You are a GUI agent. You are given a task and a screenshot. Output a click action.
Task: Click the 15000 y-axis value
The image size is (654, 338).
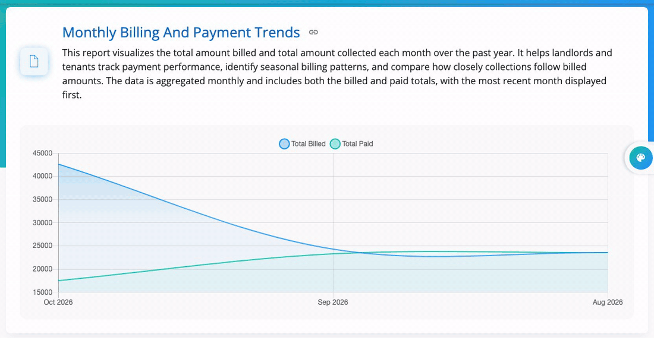(43, 292)
